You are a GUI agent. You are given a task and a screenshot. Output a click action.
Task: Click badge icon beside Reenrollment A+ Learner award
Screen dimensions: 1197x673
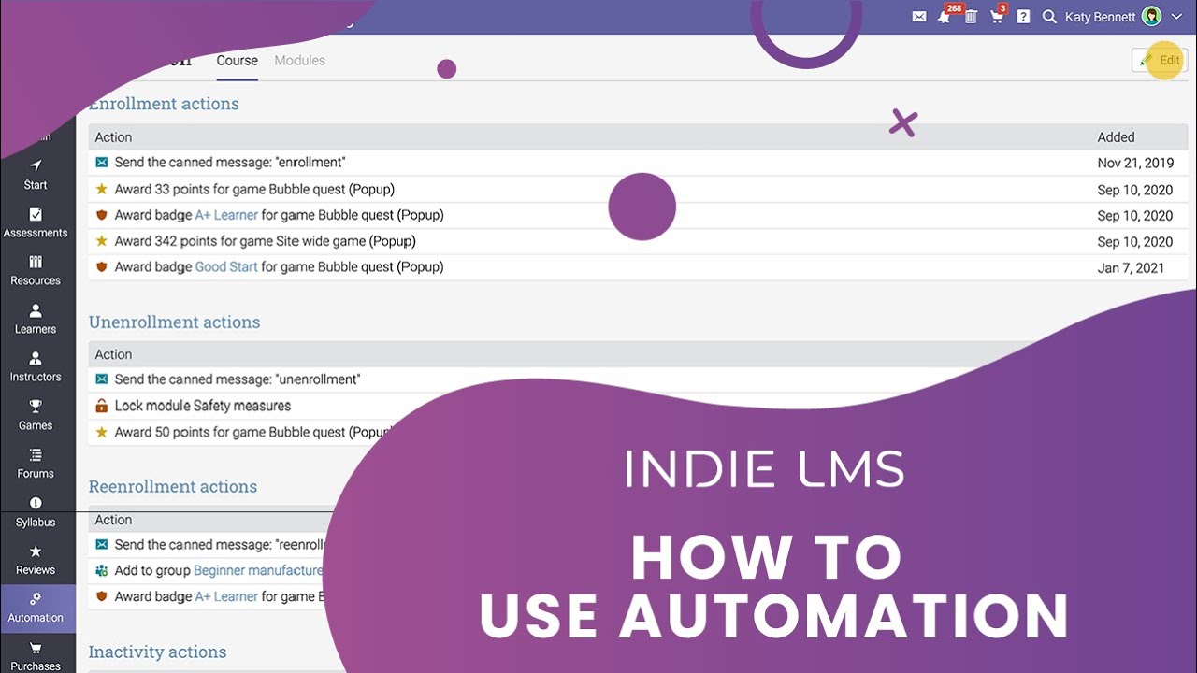(102, 596)
